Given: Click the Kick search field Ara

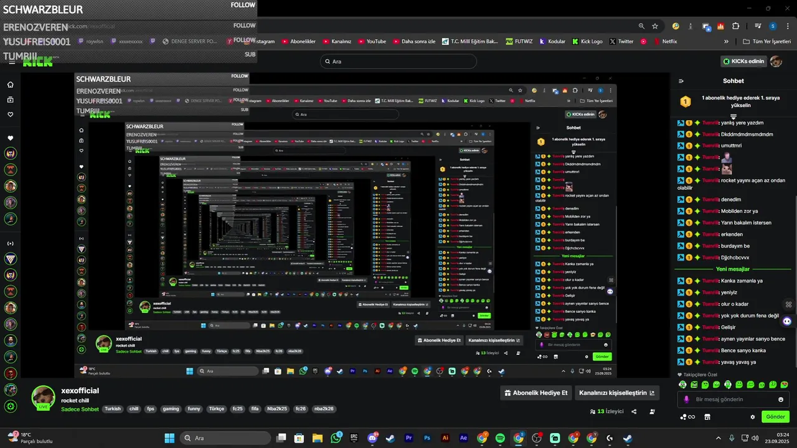Looking at the screenshot, I should [398, 62].
